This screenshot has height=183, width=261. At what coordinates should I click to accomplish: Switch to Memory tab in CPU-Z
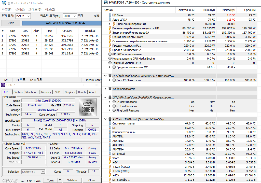pyautogui.click(x=46, y=92)
